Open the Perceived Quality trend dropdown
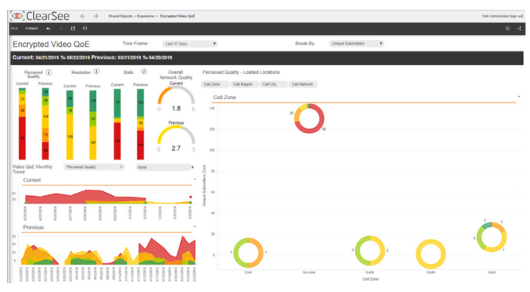This screenshot has width=530, height=292. pos(94,167)
